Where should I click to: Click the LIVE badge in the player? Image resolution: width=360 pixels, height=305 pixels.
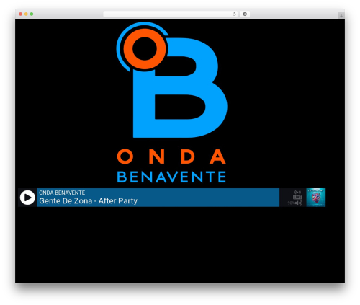click(x=297, y=197)
